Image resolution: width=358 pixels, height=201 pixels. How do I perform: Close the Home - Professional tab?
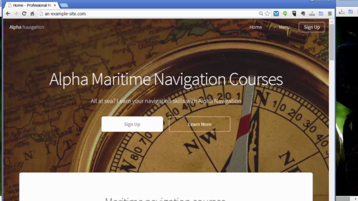(55, 5)
